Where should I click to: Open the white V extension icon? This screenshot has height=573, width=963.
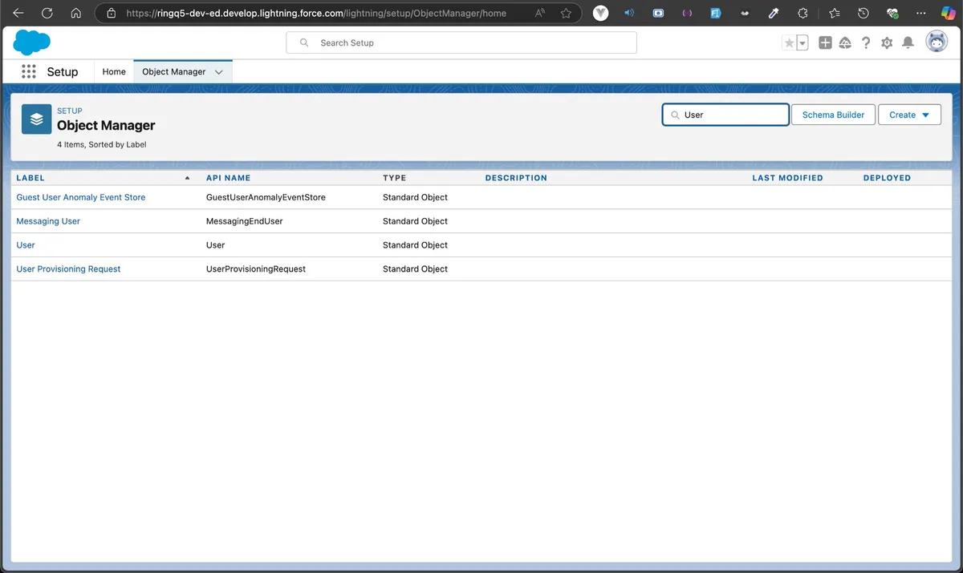click(x=600, y=13)
